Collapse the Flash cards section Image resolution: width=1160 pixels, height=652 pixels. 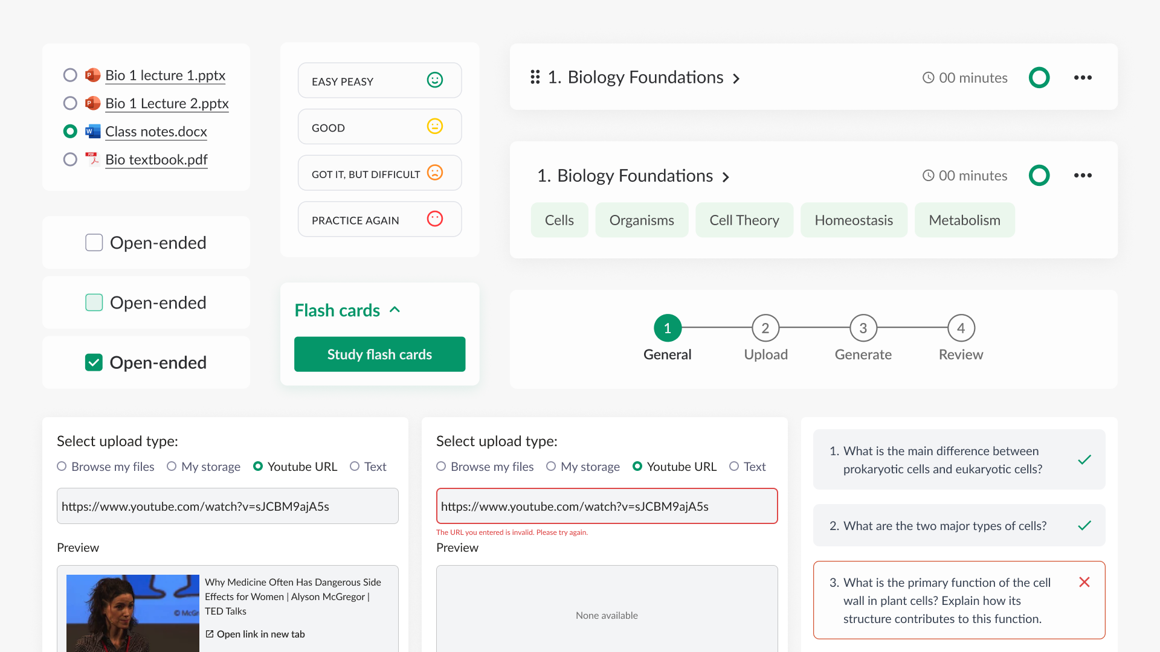[395, 310]
